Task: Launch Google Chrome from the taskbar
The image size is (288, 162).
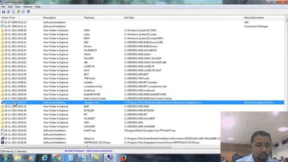Action: (58, 158)
